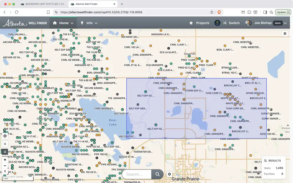Image resolution: width=293 pixels, height=183 pixels.
Task: Click the ANEGADA LA G... well label
Action: [161, 34]
